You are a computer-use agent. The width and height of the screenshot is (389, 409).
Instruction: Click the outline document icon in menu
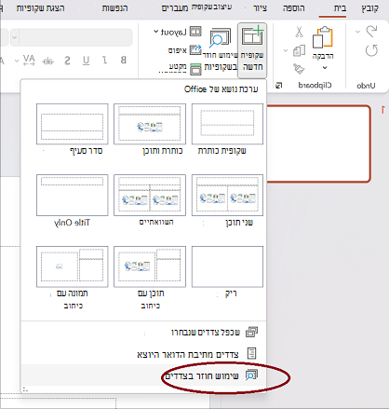[251, 353]
